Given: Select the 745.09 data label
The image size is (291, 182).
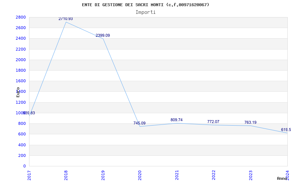Looking at the screenshot, I should (140, 123).
